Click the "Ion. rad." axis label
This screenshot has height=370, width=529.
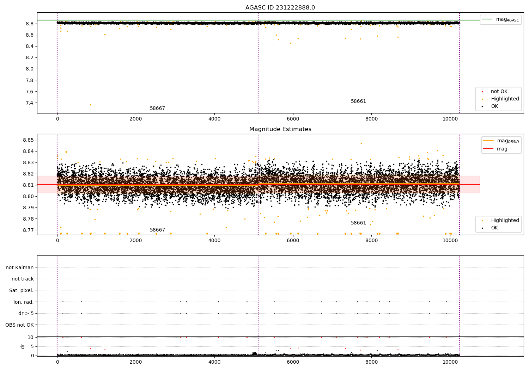24,302
